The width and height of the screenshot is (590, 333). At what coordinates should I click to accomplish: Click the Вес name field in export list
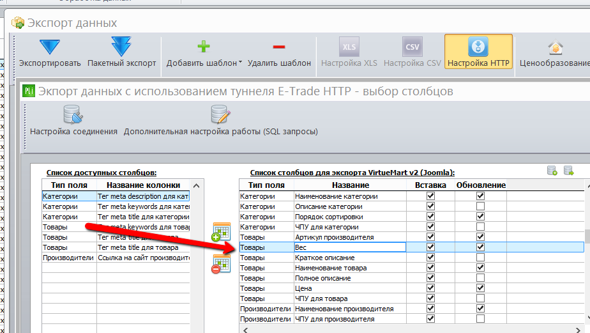[x=350, y=247]
